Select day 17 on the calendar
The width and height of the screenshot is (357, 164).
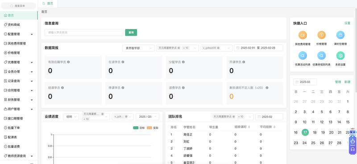[305, 132]
